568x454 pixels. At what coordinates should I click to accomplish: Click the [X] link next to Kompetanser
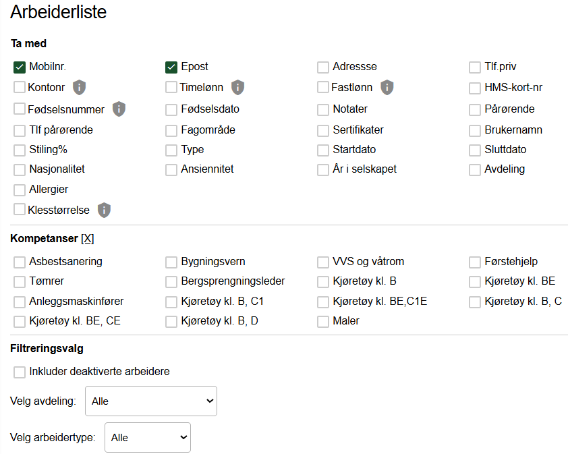88,238
